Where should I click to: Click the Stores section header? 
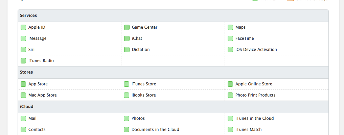[26, 72]
